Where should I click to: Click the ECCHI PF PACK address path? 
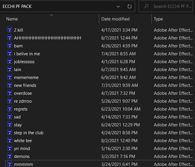point(17,6)
